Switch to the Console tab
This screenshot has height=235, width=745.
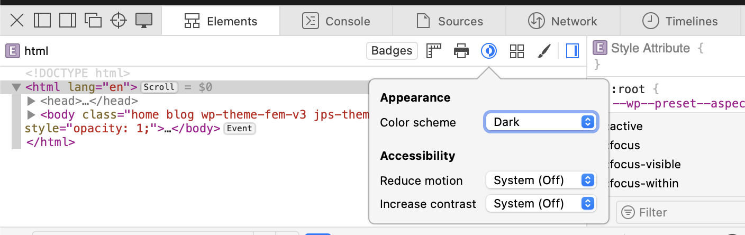click(336, 21)
